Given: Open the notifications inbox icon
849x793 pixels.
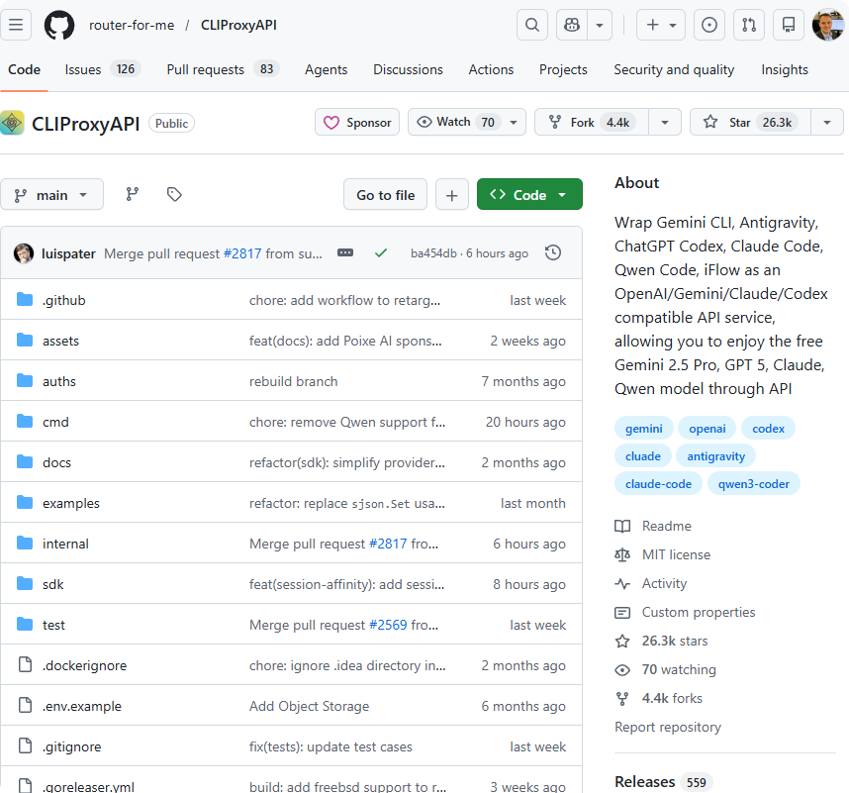Looking at the screenshot, I should 789,25.
